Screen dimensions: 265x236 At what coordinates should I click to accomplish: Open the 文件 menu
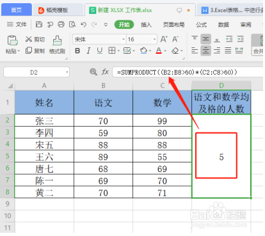17,24
